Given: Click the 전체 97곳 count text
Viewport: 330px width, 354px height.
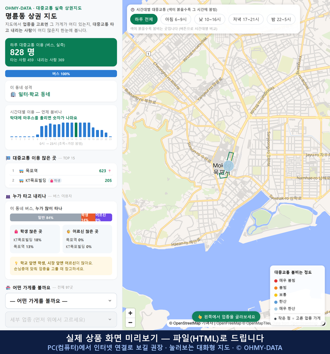Looking at the screenshot, I should pyautogui.click(x=65, y=287).
